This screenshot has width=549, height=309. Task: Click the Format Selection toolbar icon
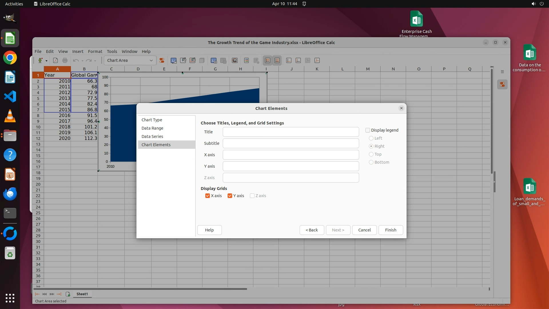click(x=162, y=60)
